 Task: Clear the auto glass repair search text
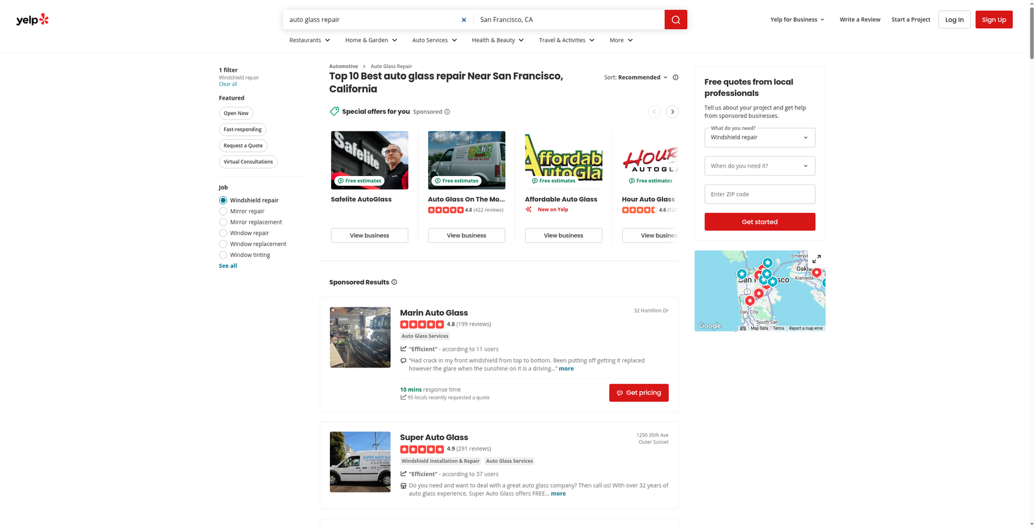[x=464, y=19]
